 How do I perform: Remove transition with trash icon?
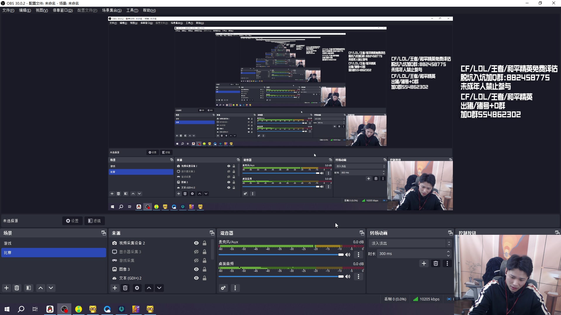pos(436,263)
